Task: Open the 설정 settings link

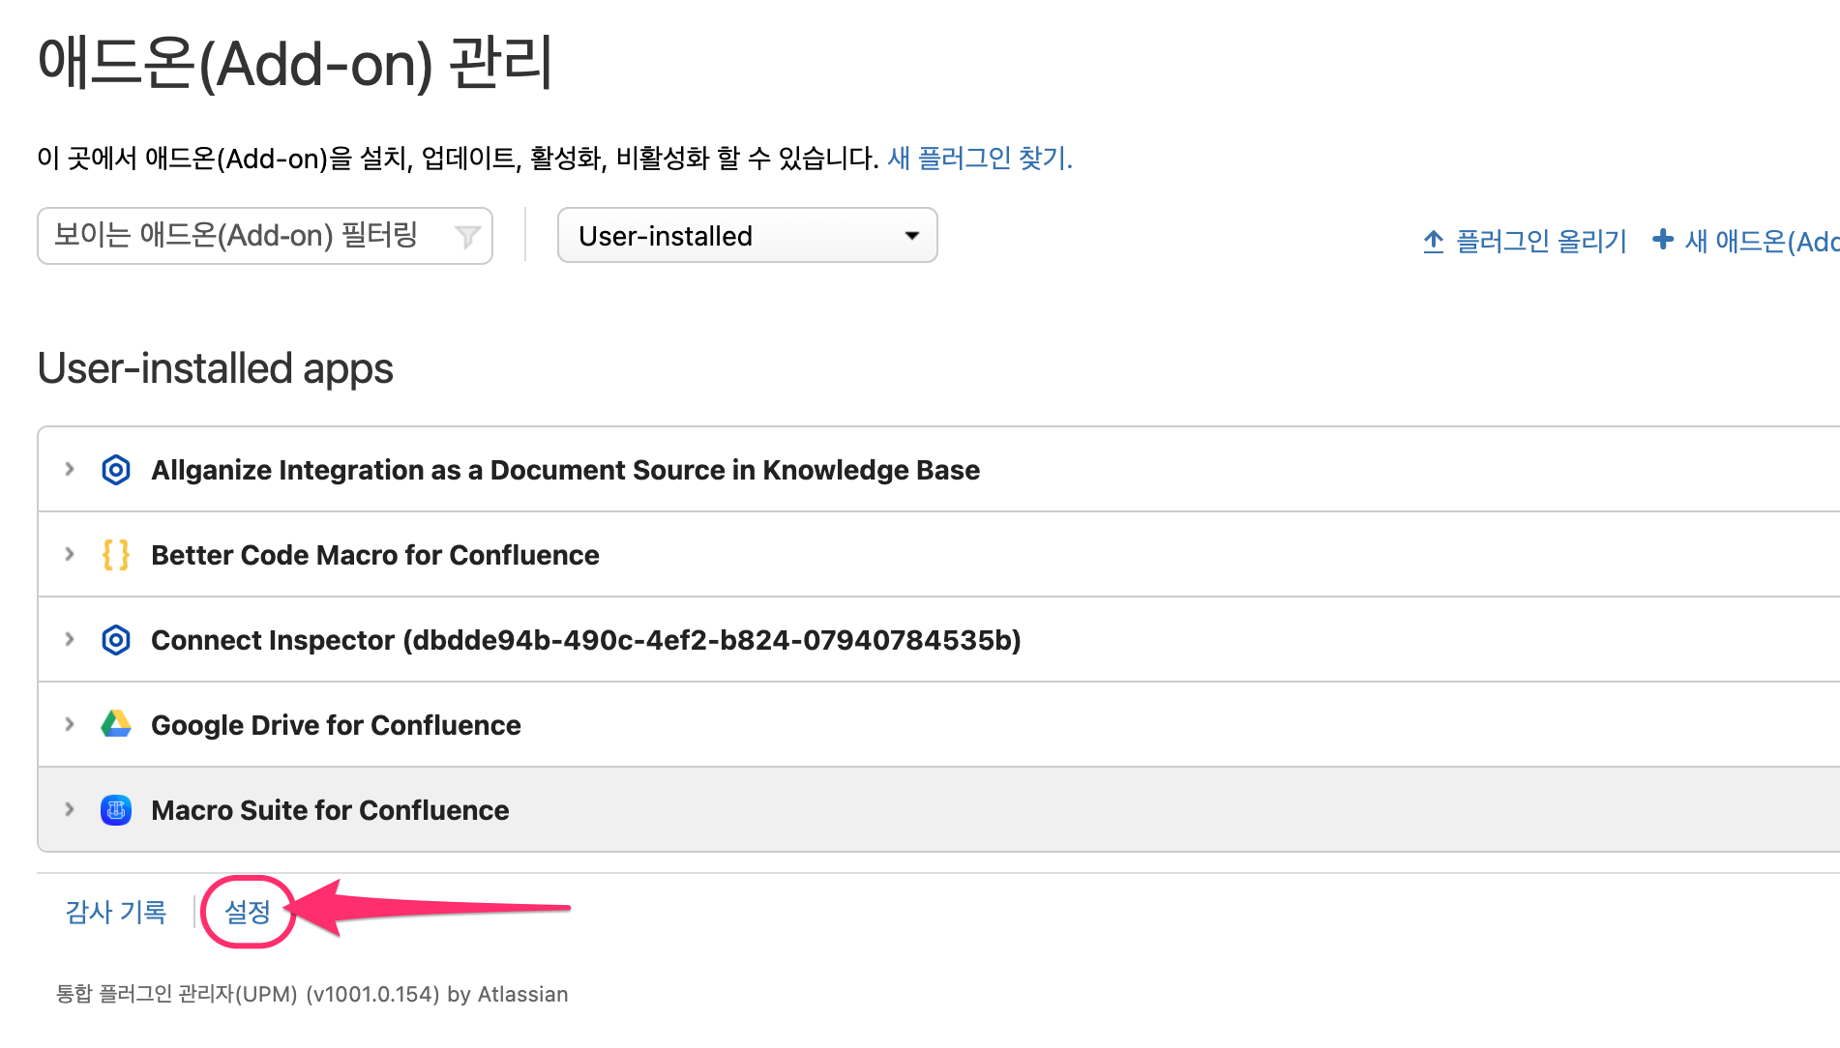Action: click(x=248, y=912)
